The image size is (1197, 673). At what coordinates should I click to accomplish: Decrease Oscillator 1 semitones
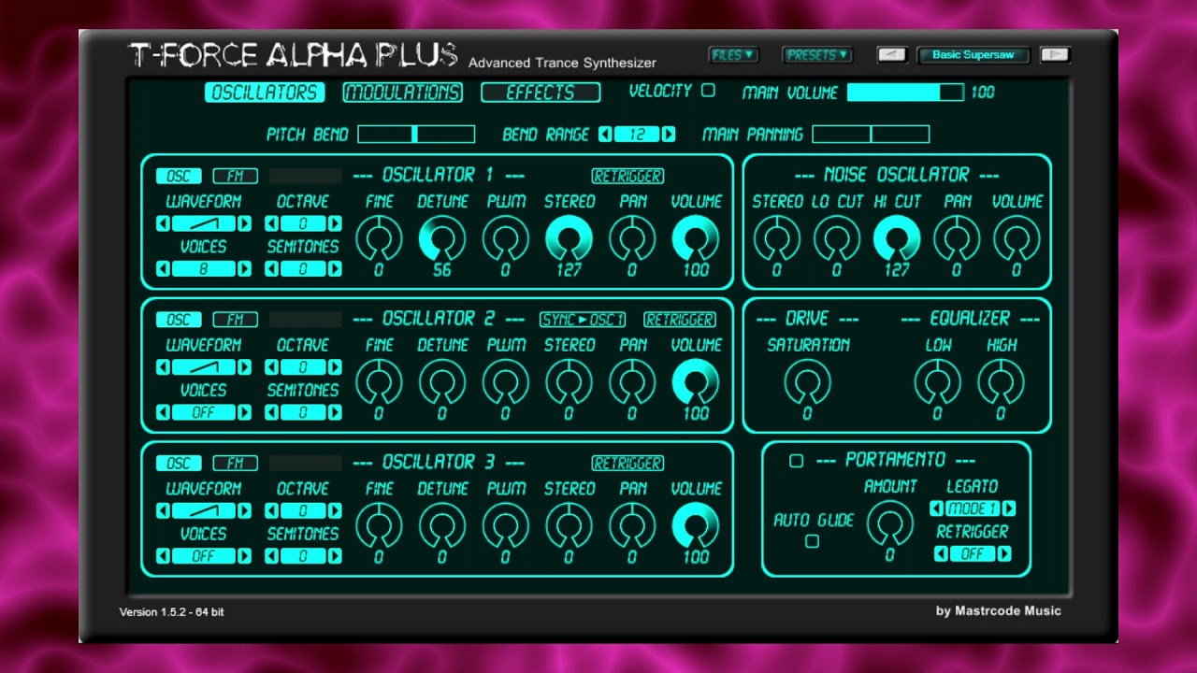point(272,269)
